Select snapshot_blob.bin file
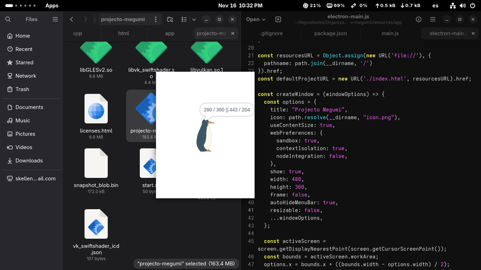481x270 pixels. [96, 171]
